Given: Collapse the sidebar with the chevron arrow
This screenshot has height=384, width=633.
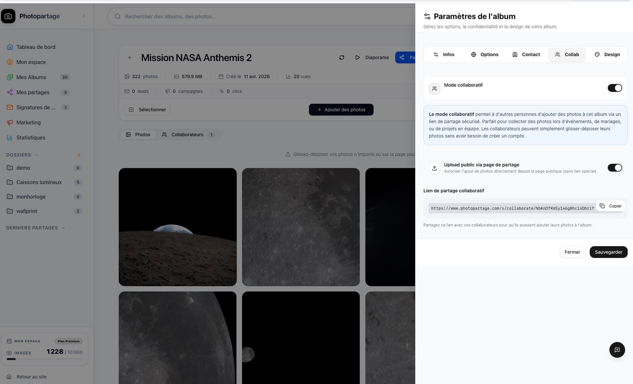Looking at the screenshot, I should coord(83,16).
